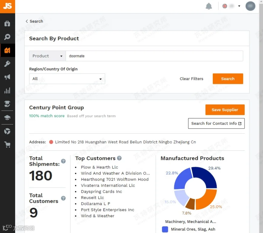
Task: Open the product research backpack icon
Action: (x=7, y=24)
